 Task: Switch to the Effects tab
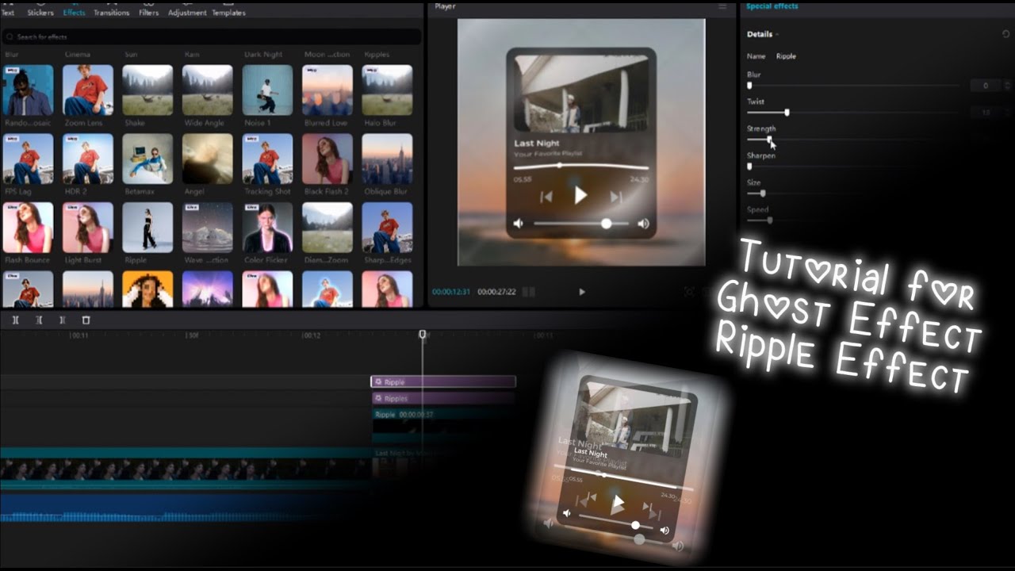74,13
